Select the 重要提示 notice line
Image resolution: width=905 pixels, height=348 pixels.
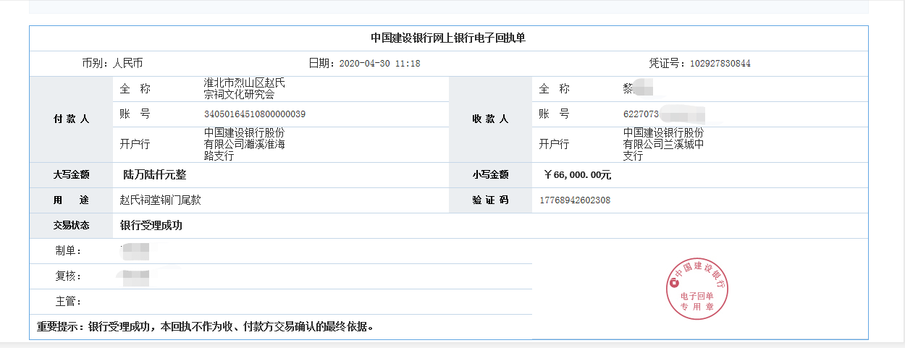pos(206,326)
